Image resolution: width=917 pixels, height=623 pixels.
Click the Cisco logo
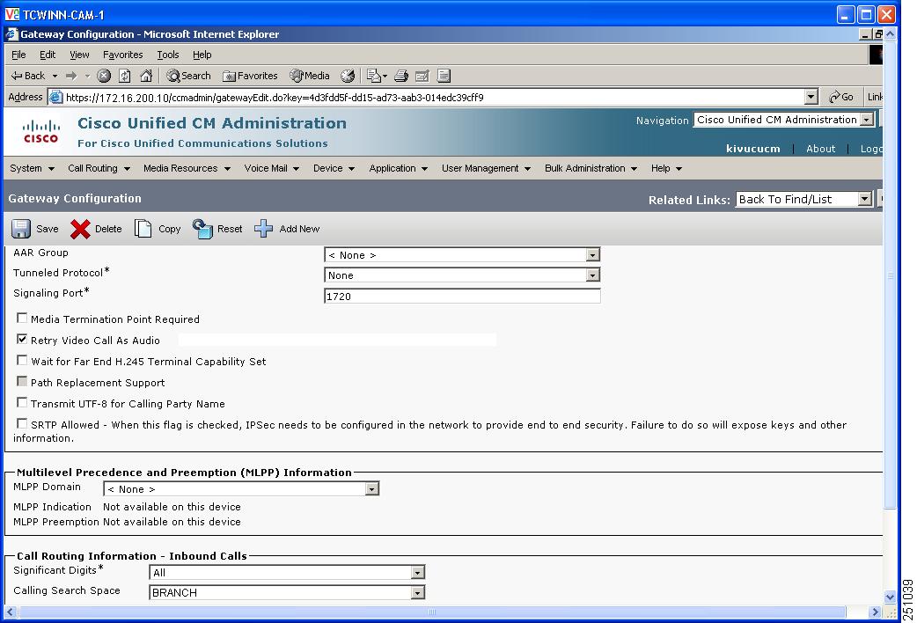click(41, 132)
